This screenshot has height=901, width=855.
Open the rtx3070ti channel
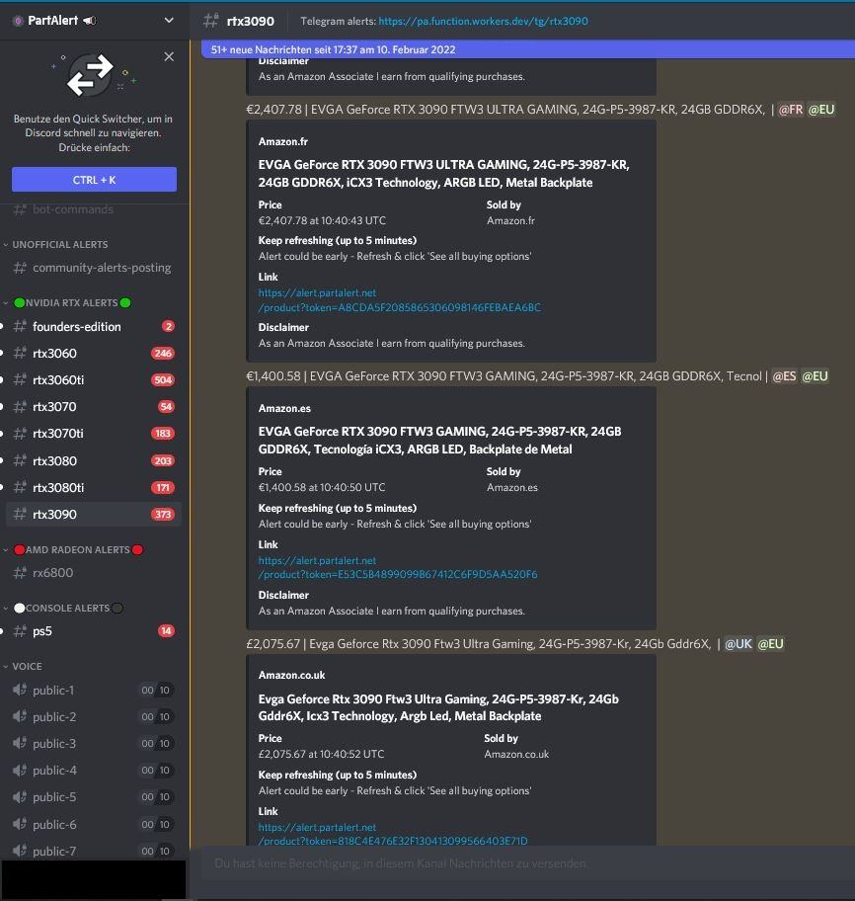pyautogui.click(x=94, y=434)
